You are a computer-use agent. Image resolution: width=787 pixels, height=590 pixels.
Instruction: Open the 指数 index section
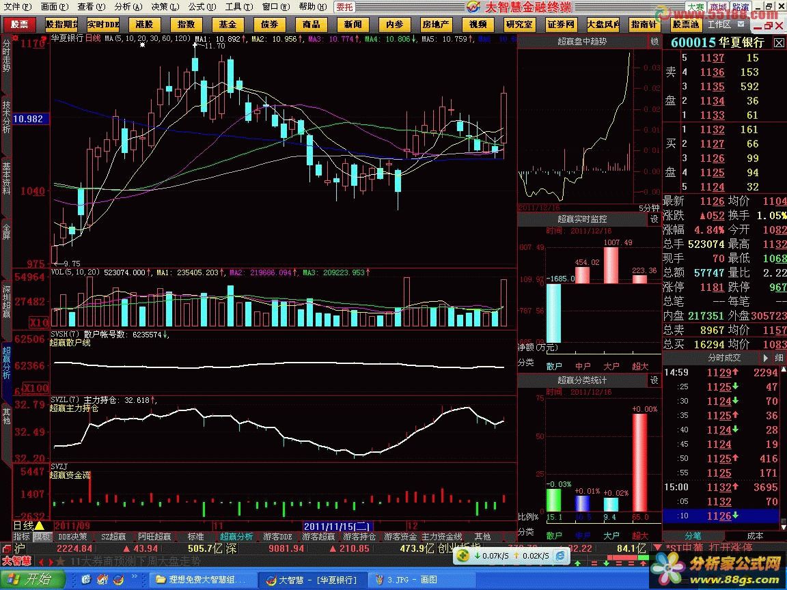pos(186,24)
